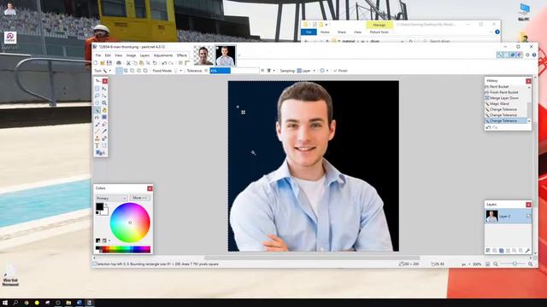Toggle Layer 2 visibility checkbox
Image resolution: width=547 pixels, height=307 pixels.
click(x=528, y=216)
